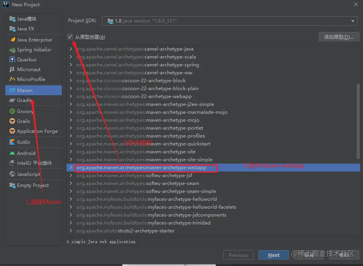Expand the struts2-archetype-starter node
The image size is (363, 266).
click(71, 231)
